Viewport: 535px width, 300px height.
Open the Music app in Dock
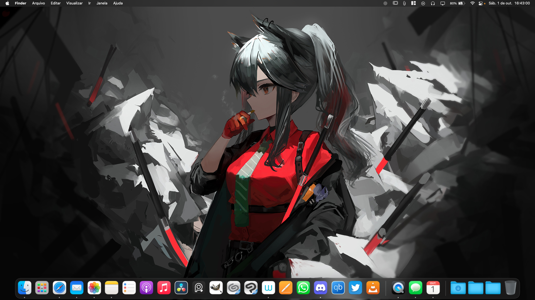[x=164, y=288]
